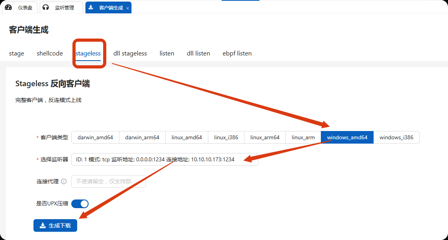
Task: Select the darwin_amd64 client type
Action: 95,137
